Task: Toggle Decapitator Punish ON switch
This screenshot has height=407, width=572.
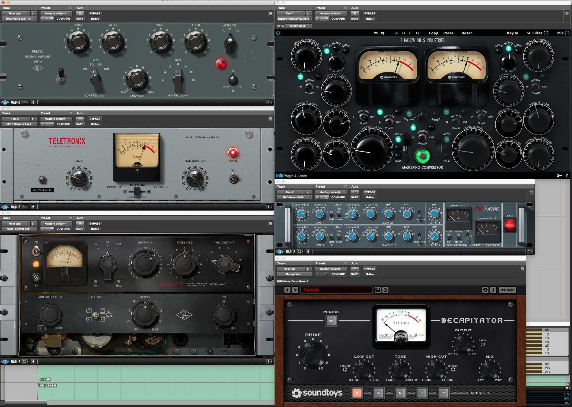Action: click(x=331, y=320)
